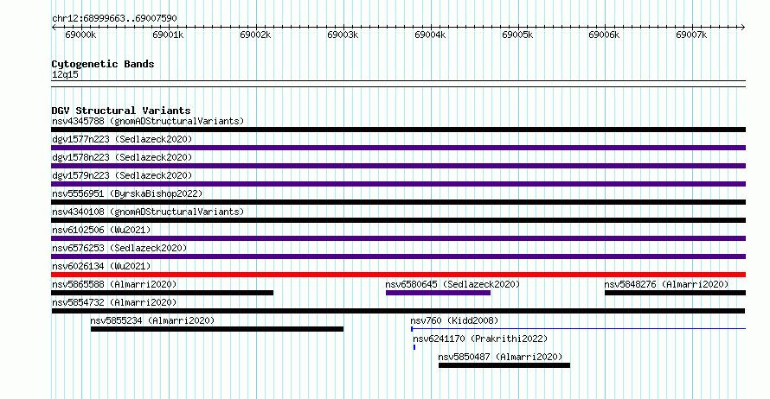Click the 69007k ruler tick label
This screenshot has height=399, width=770.
pyautogui.click(x=691, y=35)
